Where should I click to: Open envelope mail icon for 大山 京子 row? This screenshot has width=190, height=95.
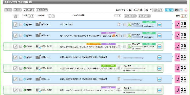159,68
